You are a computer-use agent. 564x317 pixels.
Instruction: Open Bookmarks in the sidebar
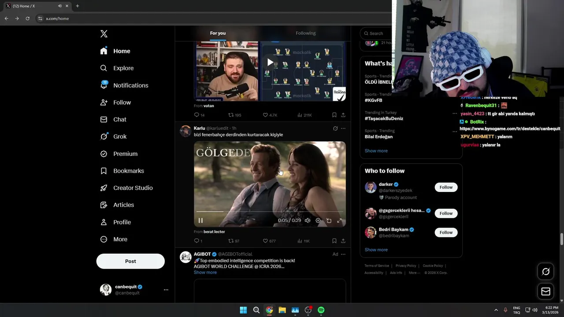click(122, 171)
